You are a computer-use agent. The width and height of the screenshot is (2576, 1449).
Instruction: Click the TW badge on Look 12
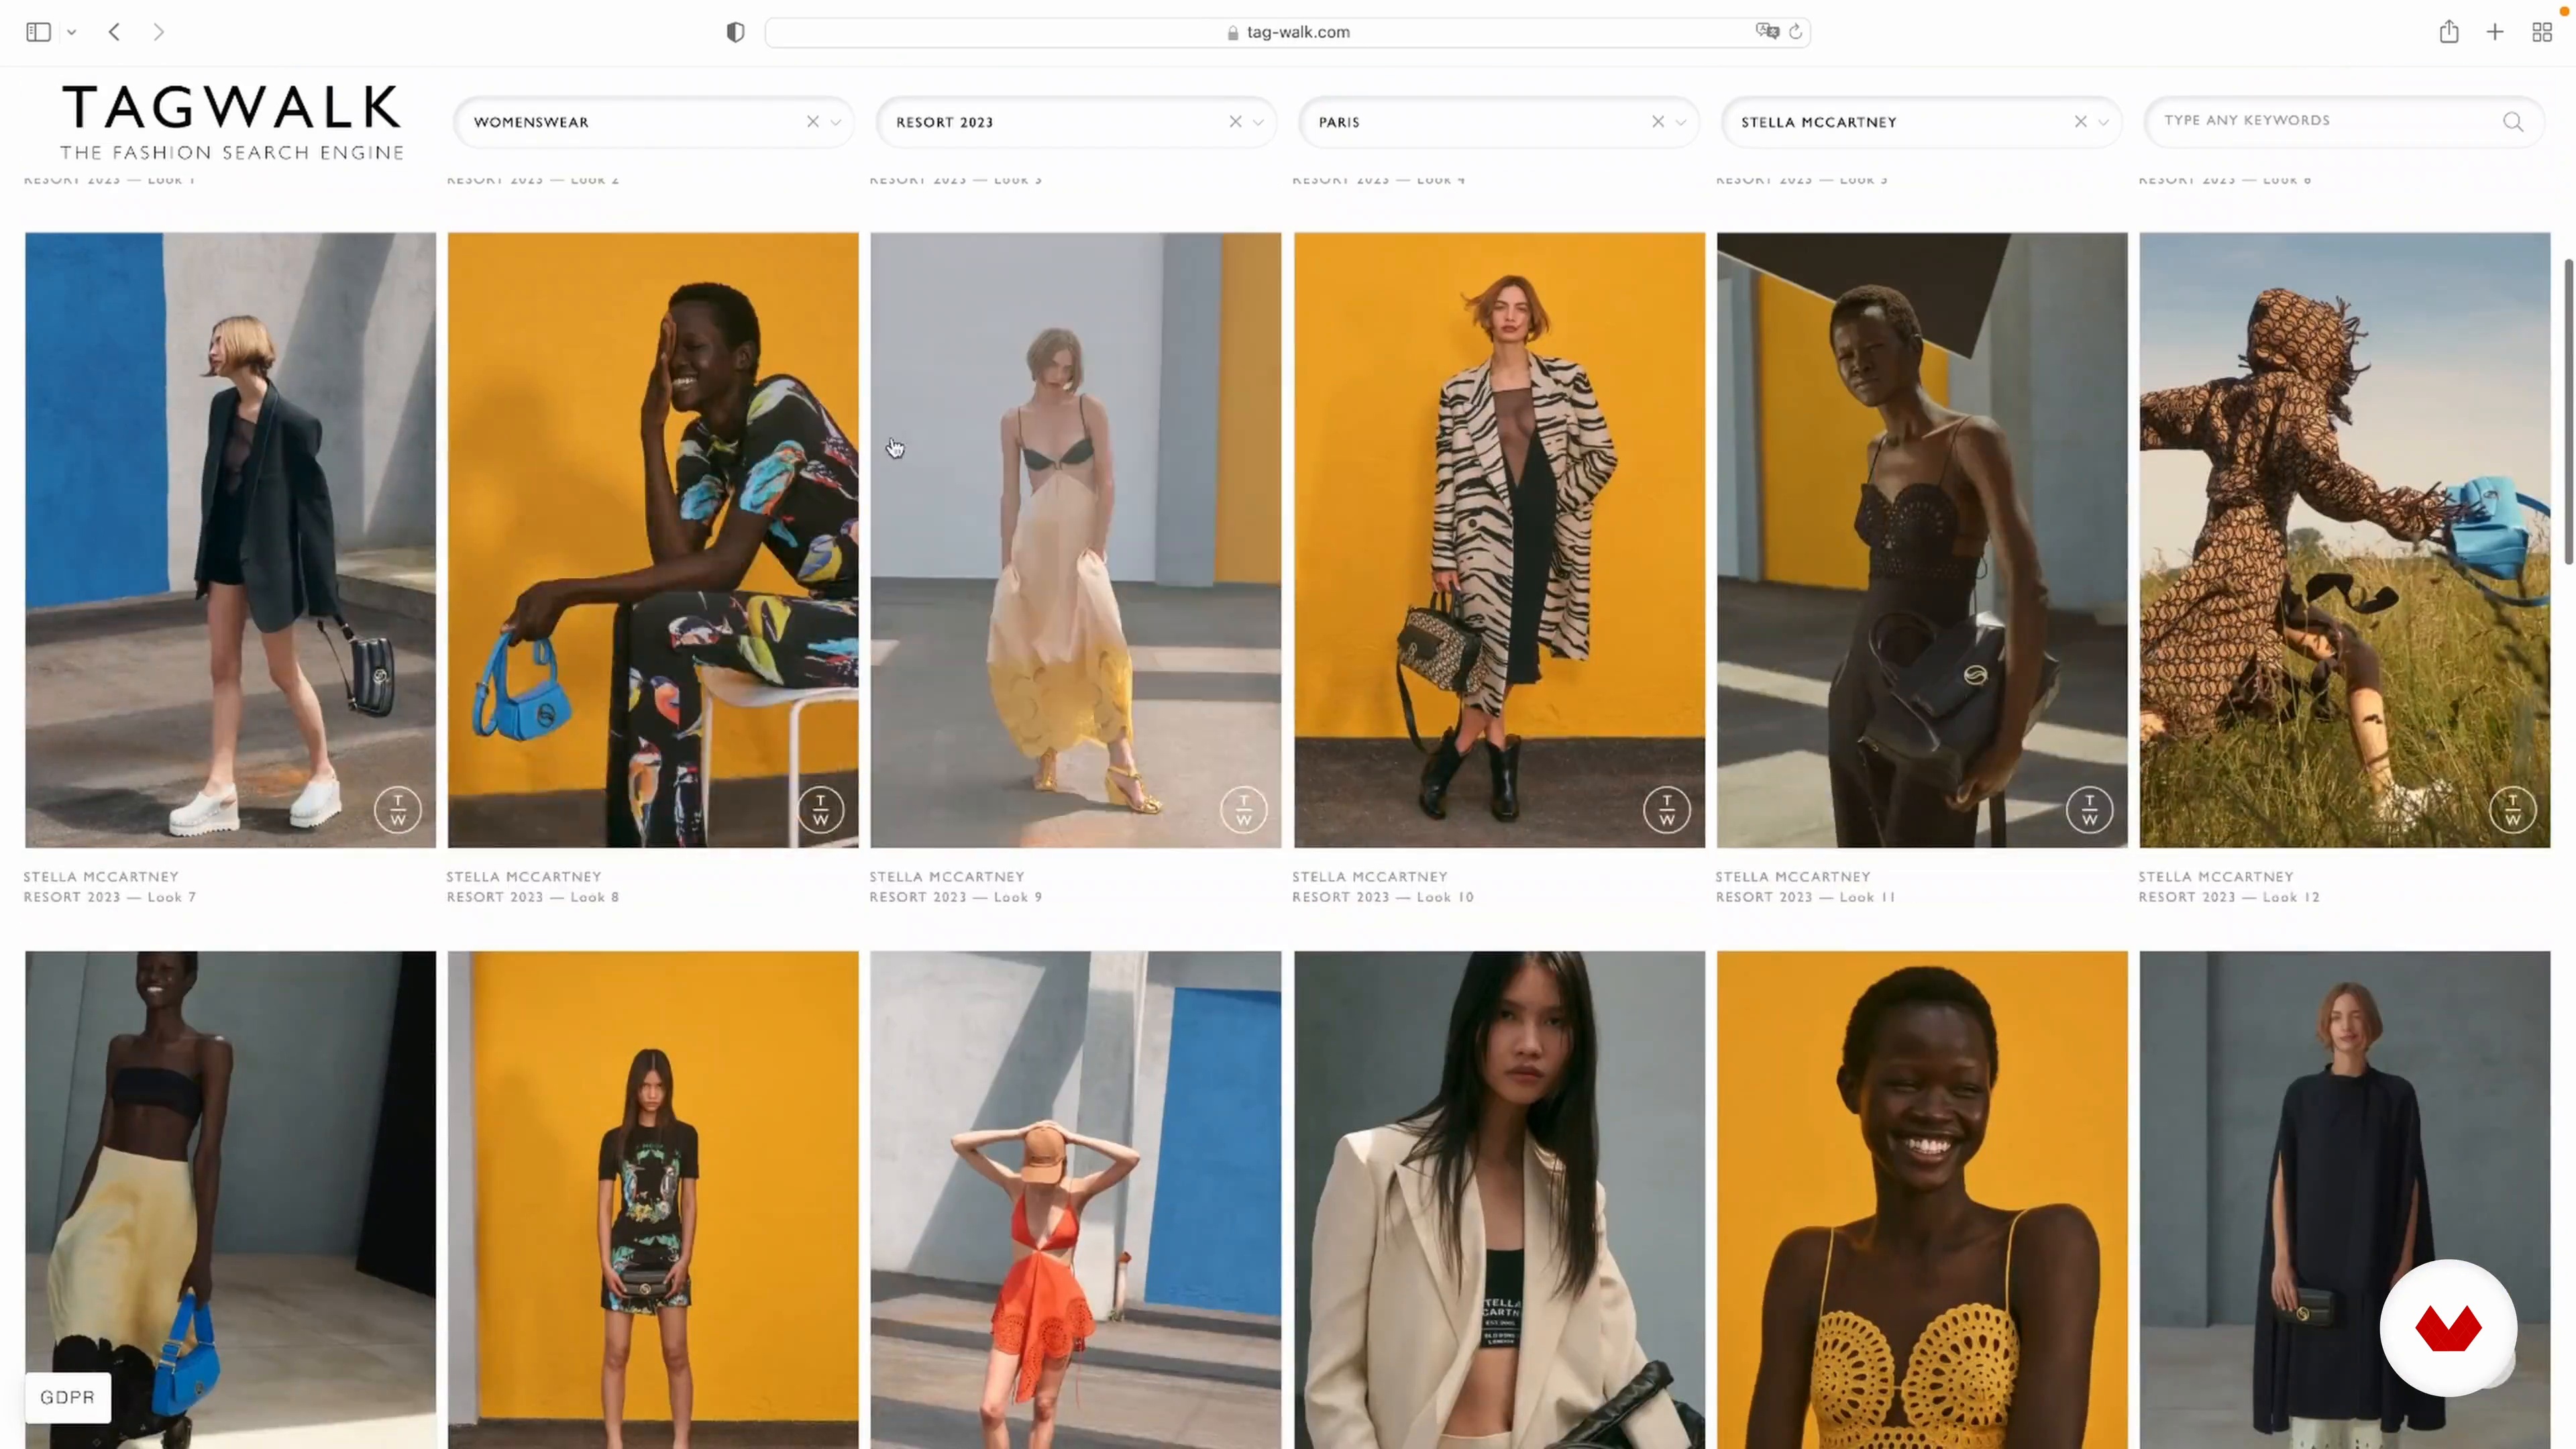point(2513,810)
